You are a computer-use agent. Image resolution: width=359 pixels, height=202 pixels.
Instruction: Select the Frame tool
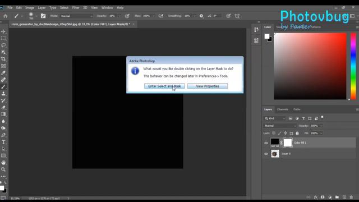point(3,66)
